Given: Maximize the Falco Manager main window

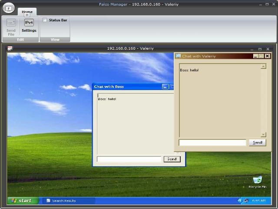Looking at the screenshot, I should tap(267, 4).
